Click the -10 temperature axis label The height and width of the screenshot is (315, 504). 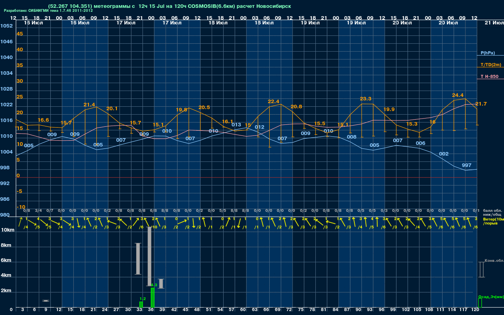[21, 207]
